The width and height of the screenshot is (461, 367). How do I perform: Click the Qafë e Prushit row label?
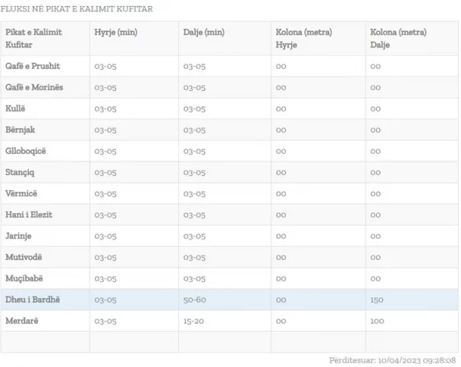[x=32, y=67]
